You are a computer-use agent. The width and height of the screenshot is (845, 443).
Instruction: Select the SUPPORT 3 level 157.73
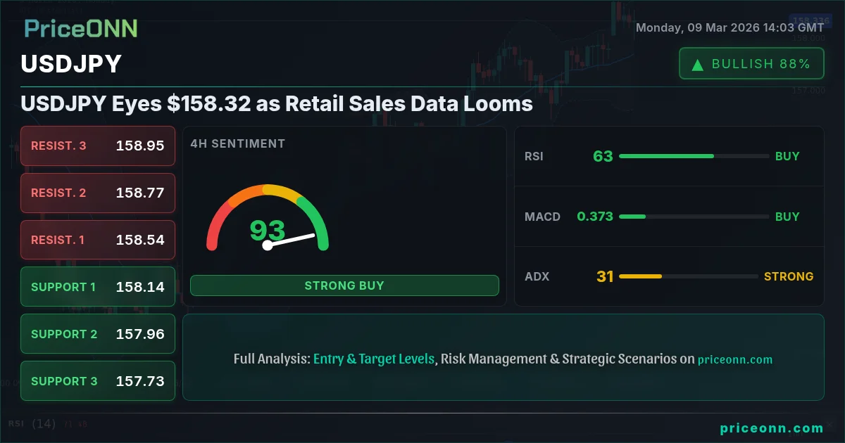point(98,381)
